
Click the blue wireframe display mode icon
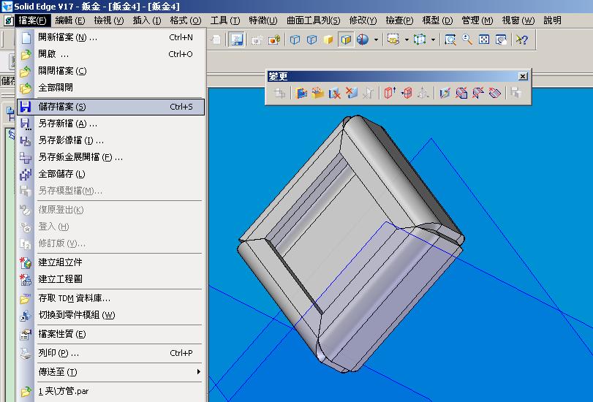pyautogui.click(x=295, y=39)
